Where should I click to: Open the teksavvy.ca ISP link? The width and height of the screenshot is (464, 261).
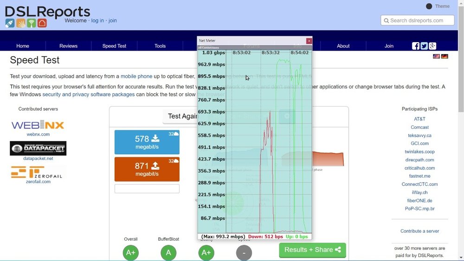[x=419, y=135]
